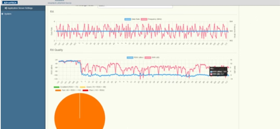
Task: Click the gear icon next to System
Action: tap(2, 14)
